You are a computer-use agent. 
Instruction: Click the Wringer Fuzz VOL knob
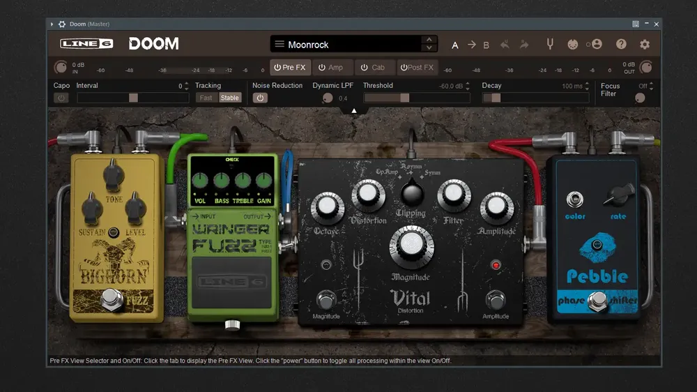pos(200,181)
